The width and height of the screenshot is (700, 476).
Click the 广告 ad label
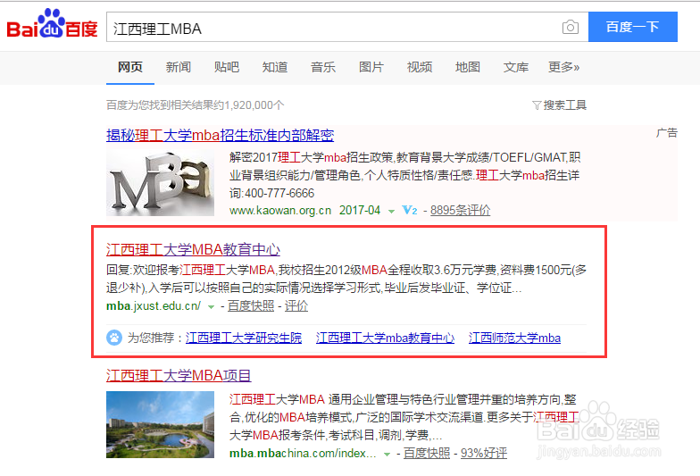666,133
